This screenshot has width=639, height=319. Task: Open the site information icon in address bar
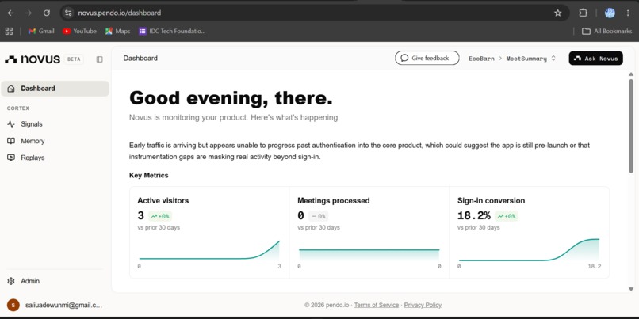tap(68, 13)
